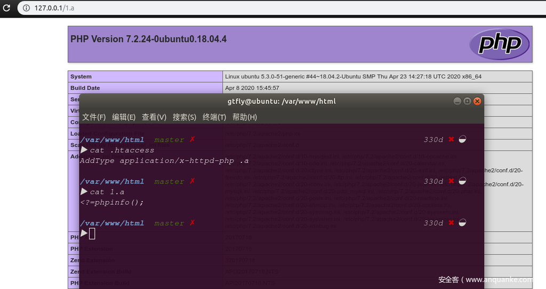Minimize the terminal window
The width and height of the screenshot is (546, 289).
coord(457,101)
